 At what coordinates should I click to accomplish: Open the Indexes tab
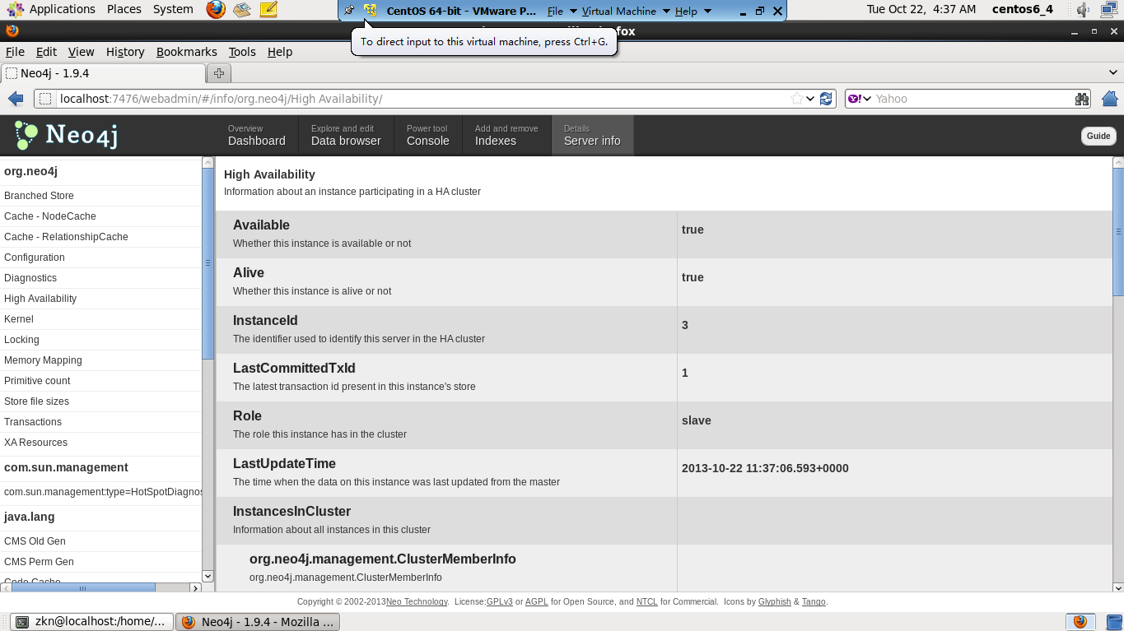(506, 135)
